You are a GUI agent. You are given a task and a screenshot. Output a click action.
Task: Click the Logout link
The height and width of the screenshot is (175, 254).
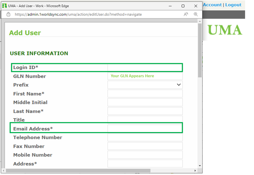pyautogui.click(x=233, y=5)
